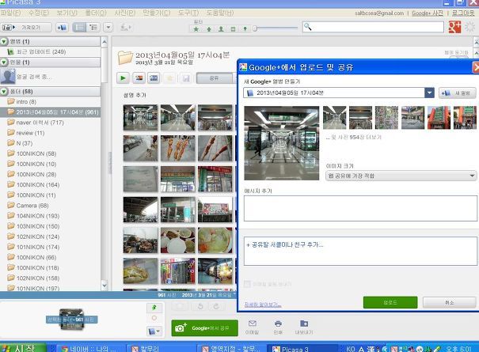479x352 pixels.
Task: Click the new album button in upload dialog
Action: [x=458, y=93]
